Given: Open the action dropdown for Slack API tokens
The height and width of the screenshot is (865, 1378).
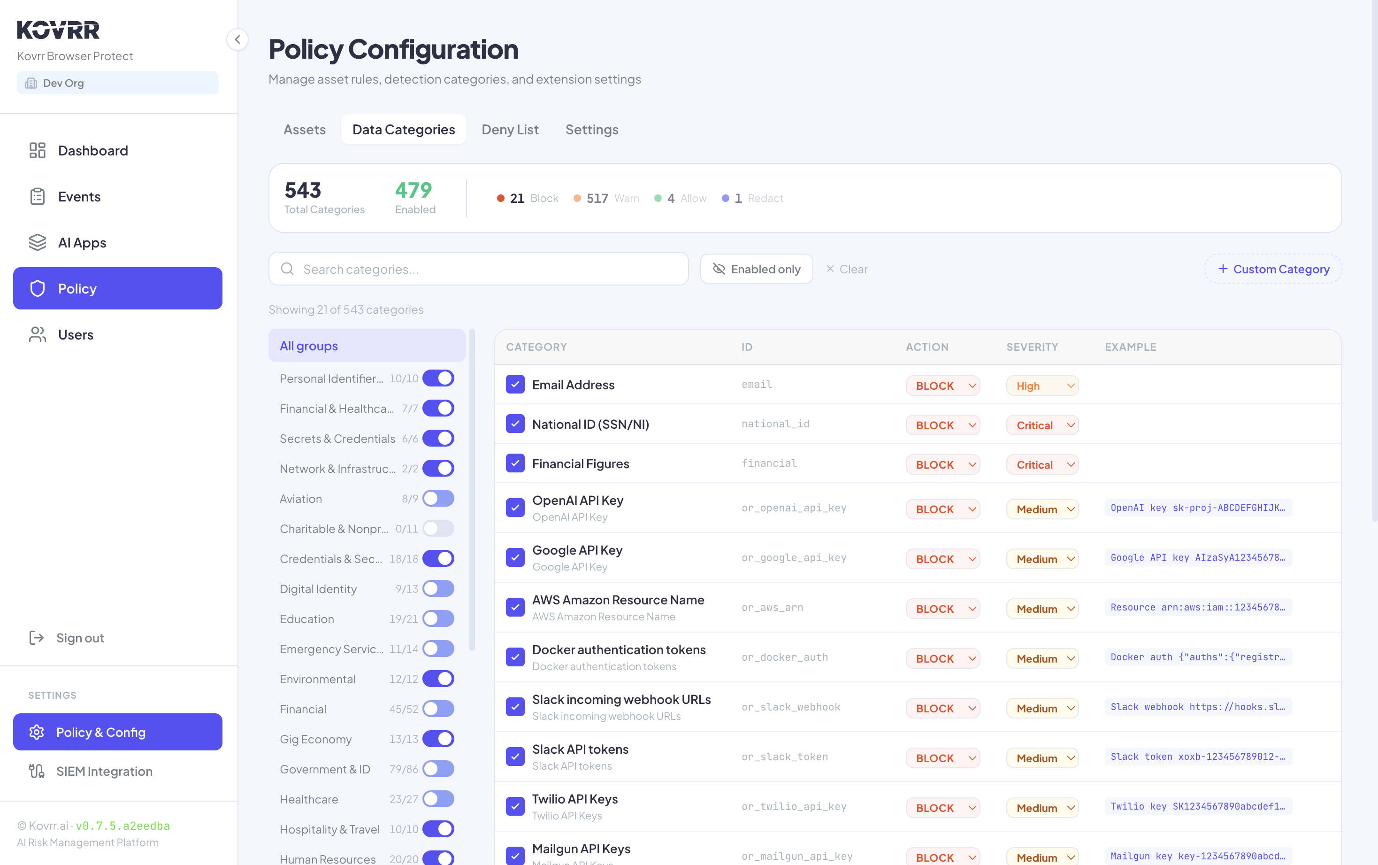Looking at the screenshot, I should pyautogui.click(x=943, y=758).
